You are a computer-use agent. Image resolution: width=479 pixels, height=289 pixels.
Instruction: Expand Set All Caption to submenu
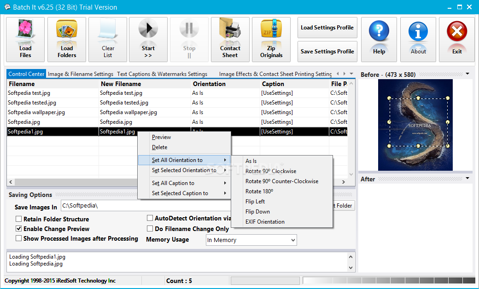click(185, 183)
